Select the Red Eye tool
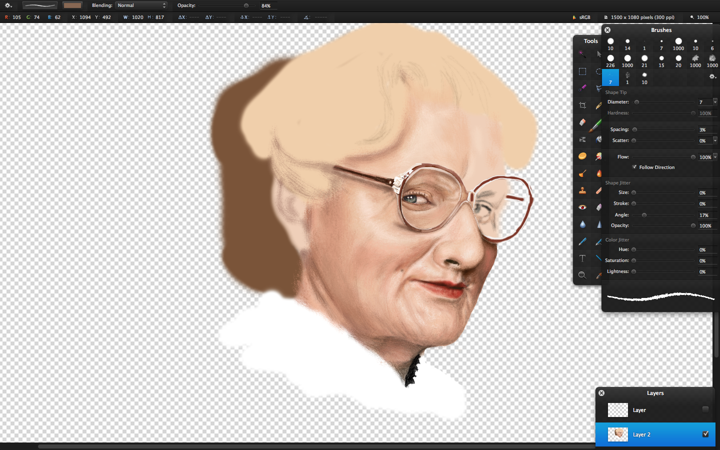720x450 pixels. pyautogui.click(x=582, y=207)
